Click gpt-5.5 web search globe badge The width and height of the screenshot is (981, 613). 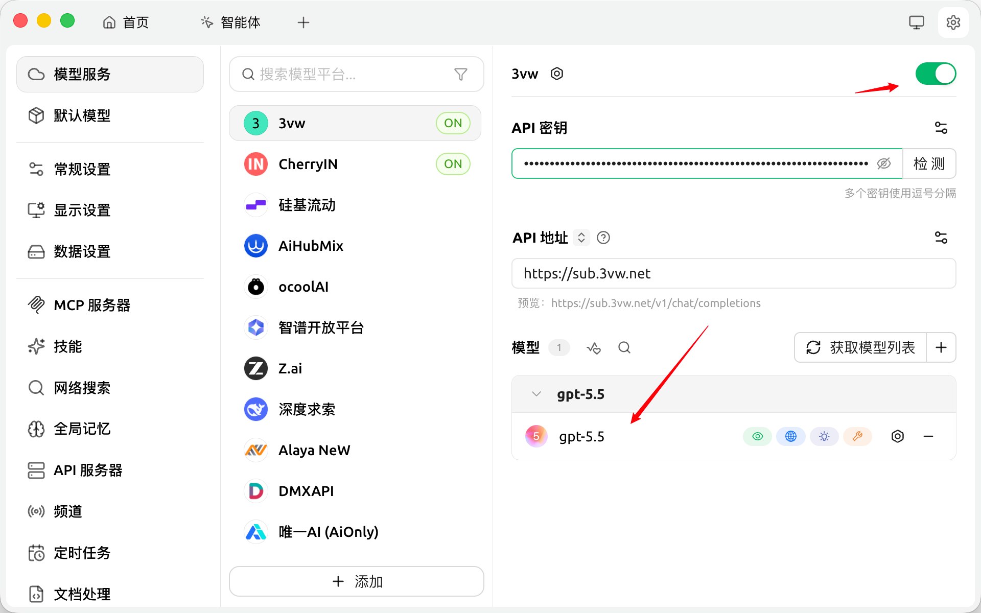(790, 436)
